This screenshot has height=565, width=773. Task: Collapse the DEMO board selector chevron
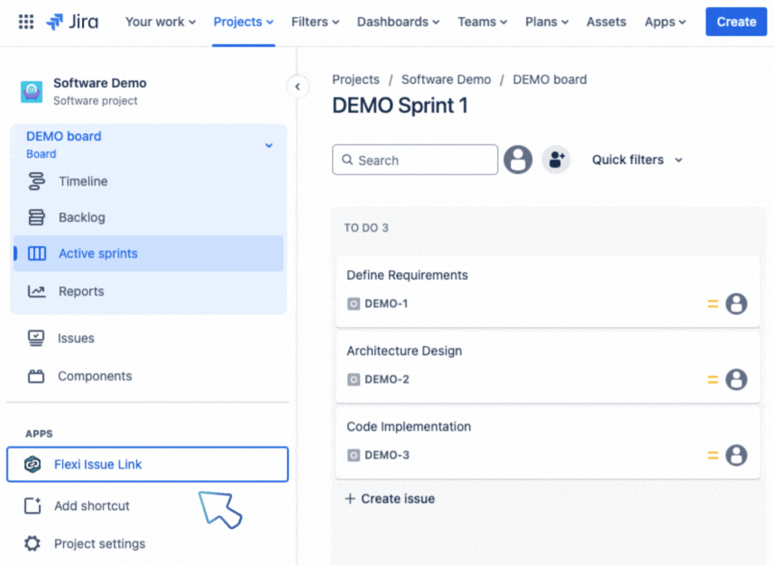(x=268, y=144)
